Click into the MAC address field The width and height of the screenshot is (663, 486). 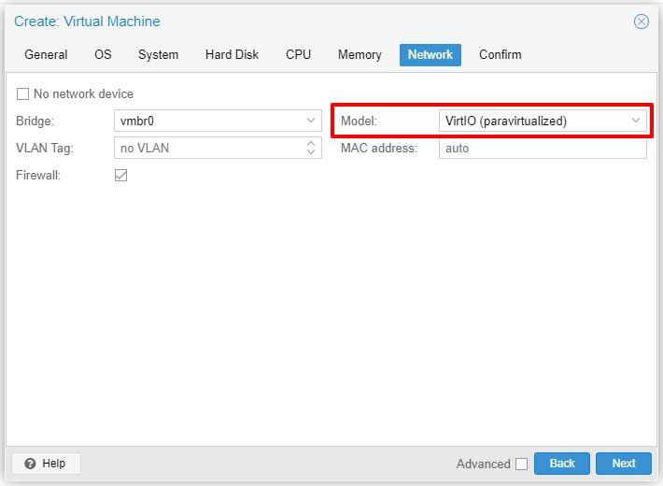coord(542,148)
